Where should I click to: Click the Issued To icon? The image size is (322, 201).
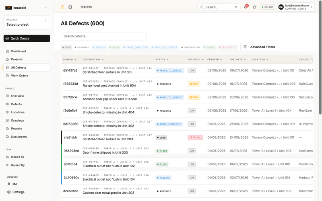coord(7,157)
